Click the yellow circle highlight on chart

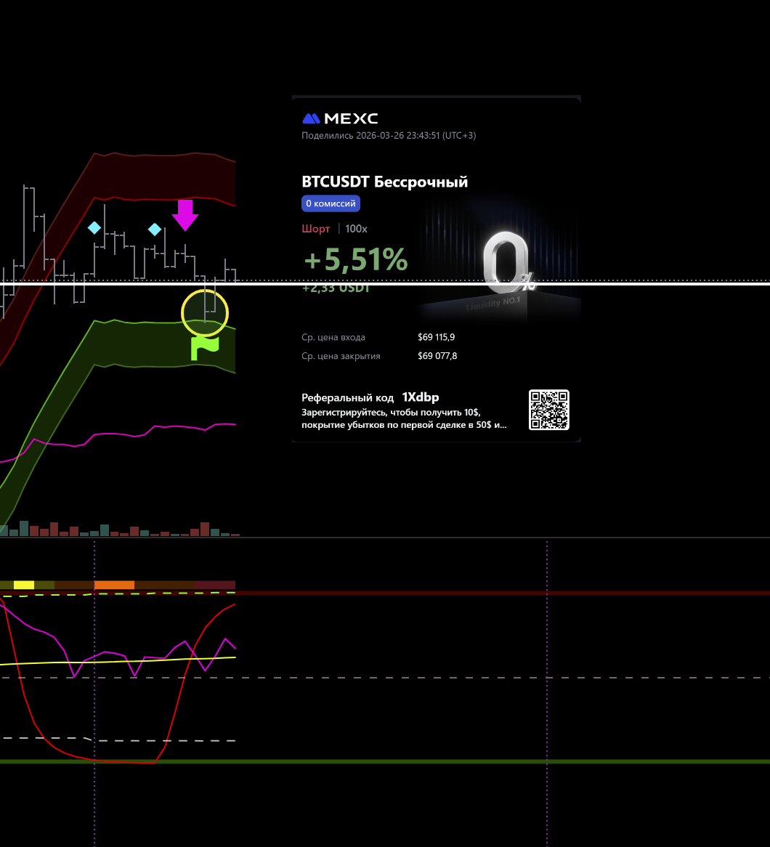[x=205, y=313]
